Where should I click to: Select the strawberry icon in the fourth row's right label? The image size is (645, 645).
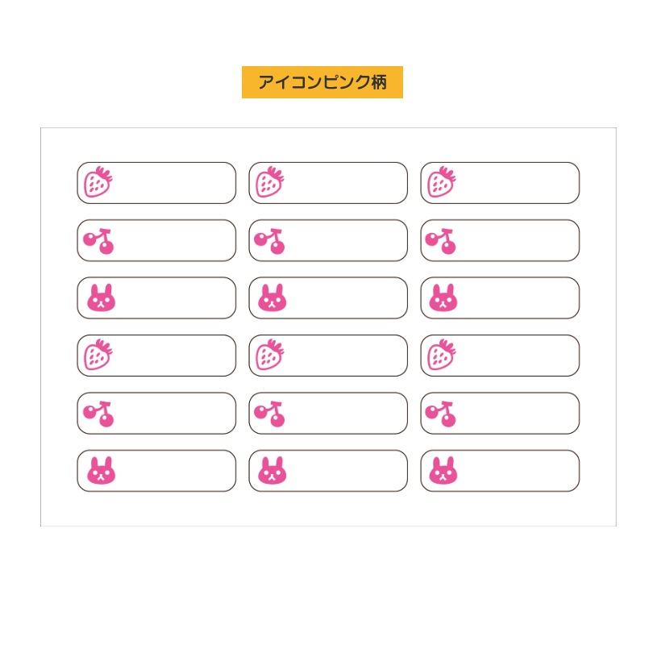click(442, 355)
